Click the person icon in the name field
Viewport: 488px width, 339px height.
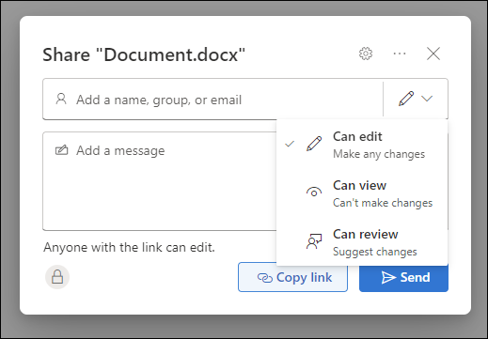pyautogui.click(x=61, y=99)
